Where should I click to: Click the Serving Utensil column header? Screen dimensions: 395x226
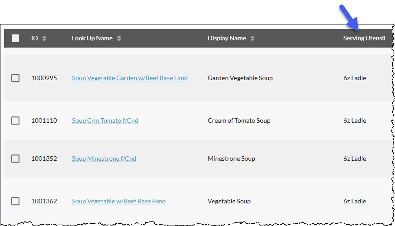pyautogui.click(x=364, y=38)
